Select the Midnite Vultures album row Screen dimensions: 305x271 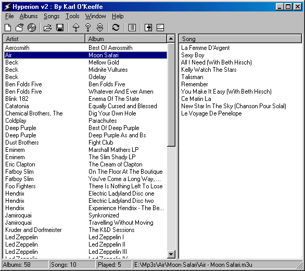[x=85, y=70]
